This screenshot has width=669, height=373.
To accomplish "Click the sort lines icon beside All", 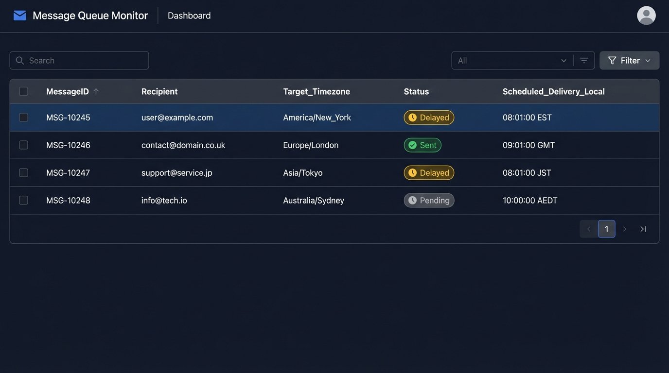I will pyautogui.click(x=584, y=61).
